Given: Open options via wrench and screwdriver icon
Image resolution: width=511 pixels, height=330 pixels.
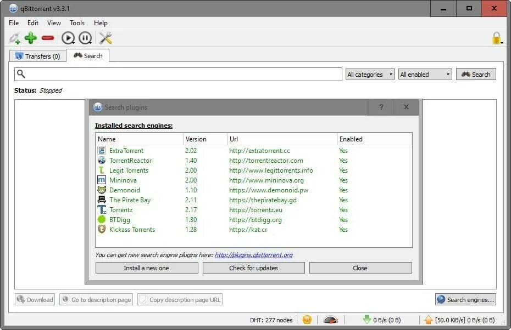Looking at the screenshot, I should pyautogui.click(x=105, y=38).
